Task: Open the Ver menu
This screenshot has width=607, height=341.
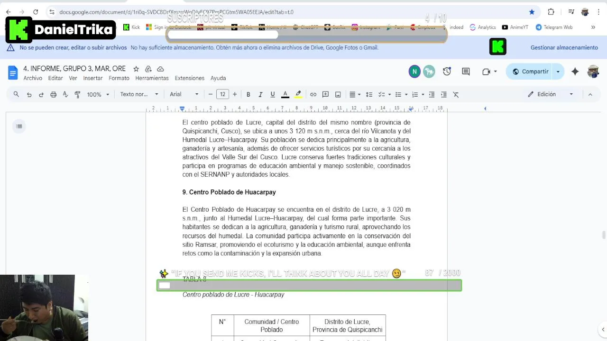Action: pos(73,78)
